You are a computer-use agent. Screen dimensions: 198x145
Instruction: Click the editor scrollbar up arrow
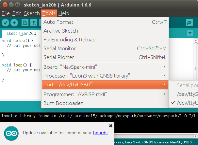pyautogui.click(x=196, y=40)
